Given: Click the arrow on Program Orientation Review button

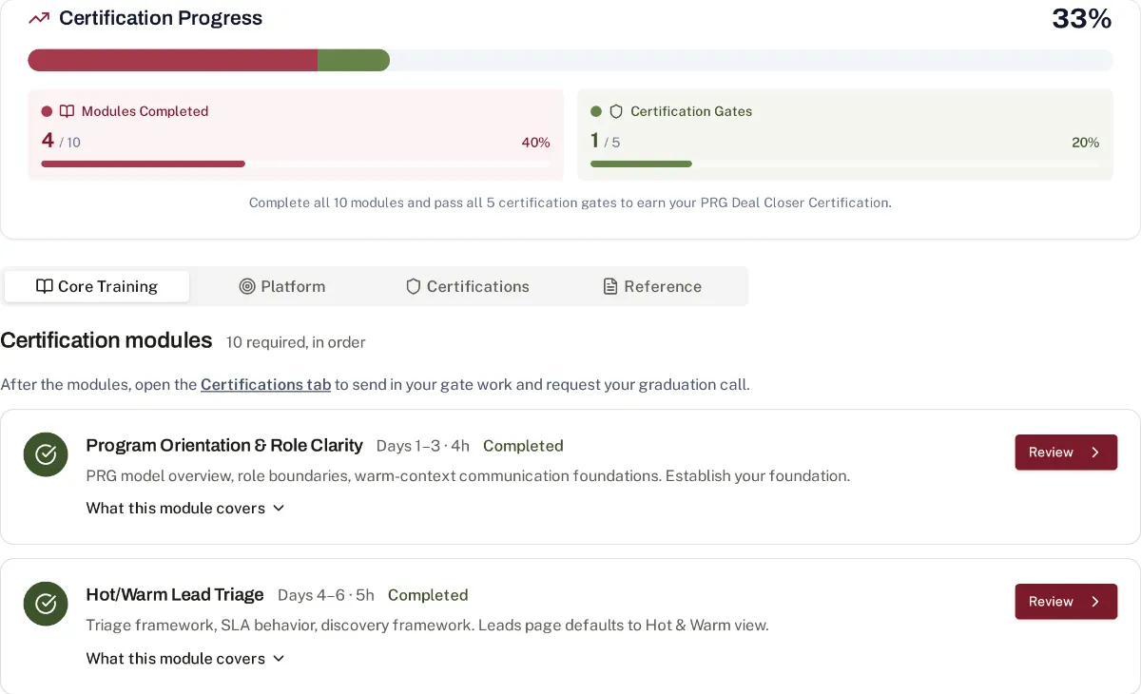Looking at the screenshot, I should [1095, 453].
